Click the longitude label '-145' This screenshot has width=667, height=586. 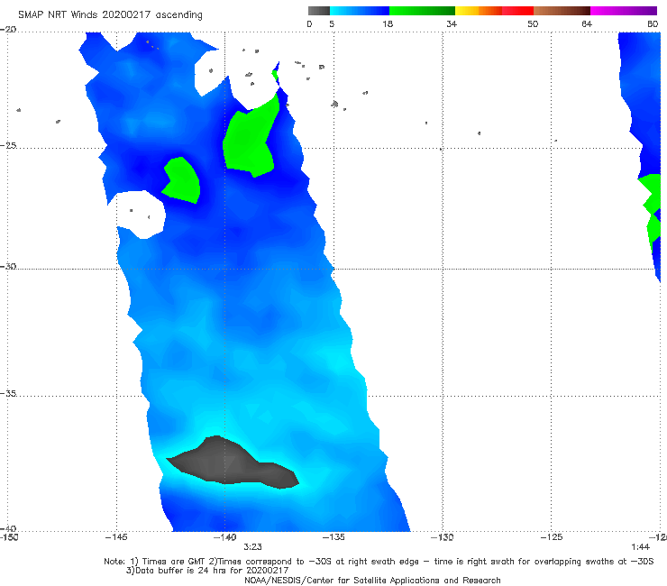tap(116, 537)
